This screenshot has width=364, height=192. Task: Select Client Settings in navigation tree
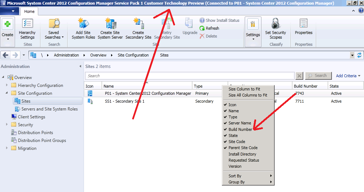(28, 117)
